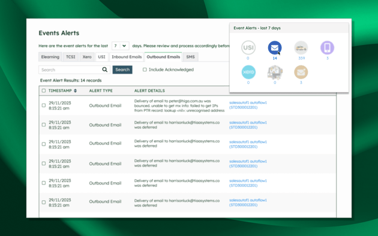Click the 14 count under outbound email icon
This screenshot has width=378, height=236.
(275, 58)
